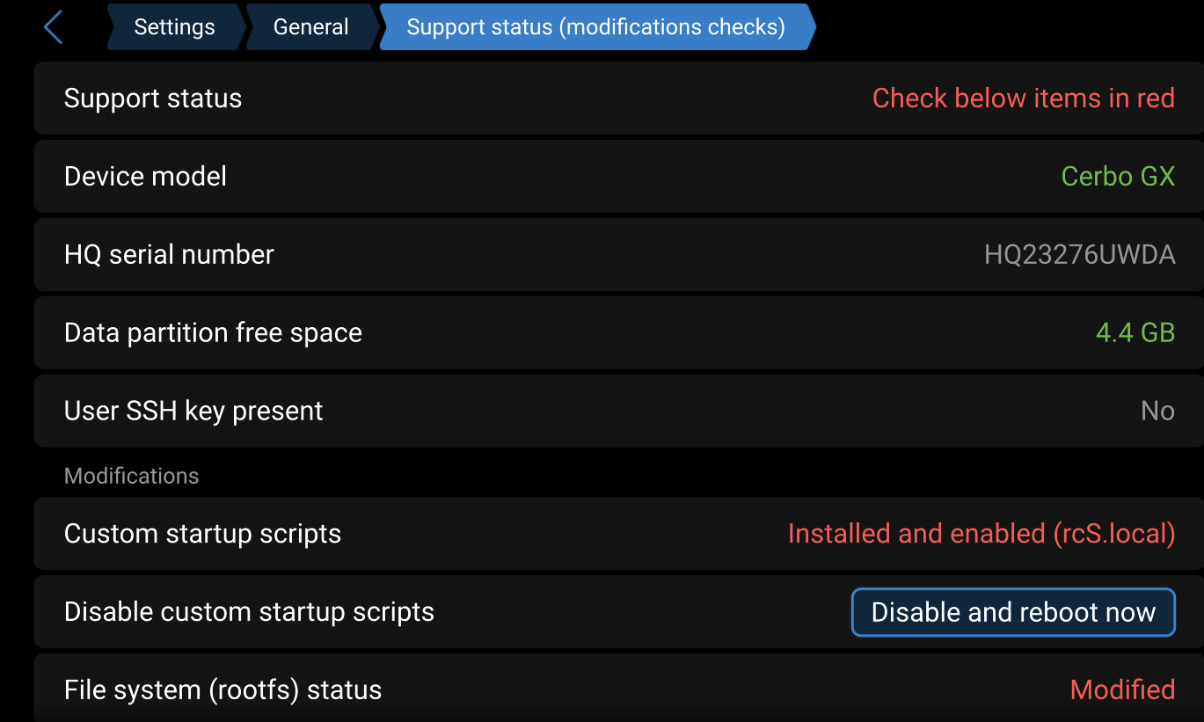The width and height of the screenshot is (1204, 722).
Task: Click the green Cerbo GX value
Action: point(1118,177)
